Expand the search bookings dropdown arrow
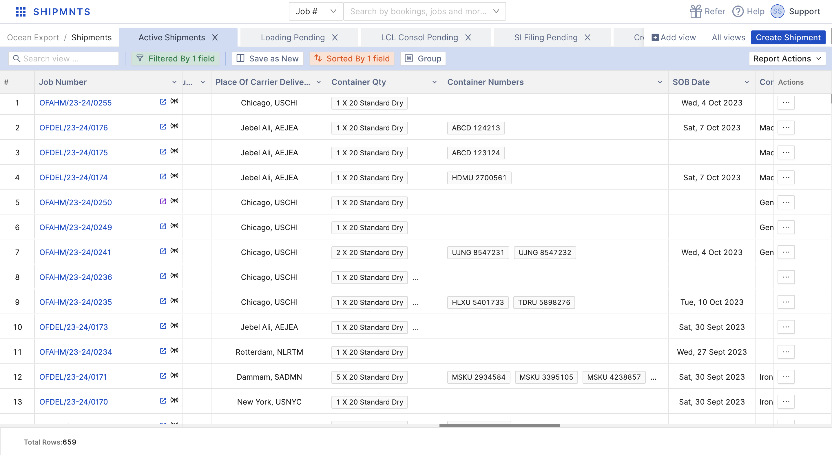 (x=497, y=12)
